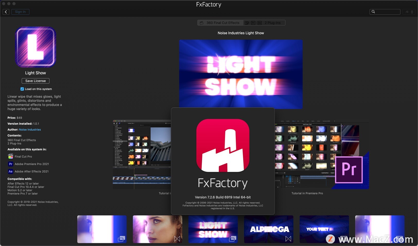Screen dimensions: 418x246
Task: Click the Price: $49 text
Action: (15, 118)
